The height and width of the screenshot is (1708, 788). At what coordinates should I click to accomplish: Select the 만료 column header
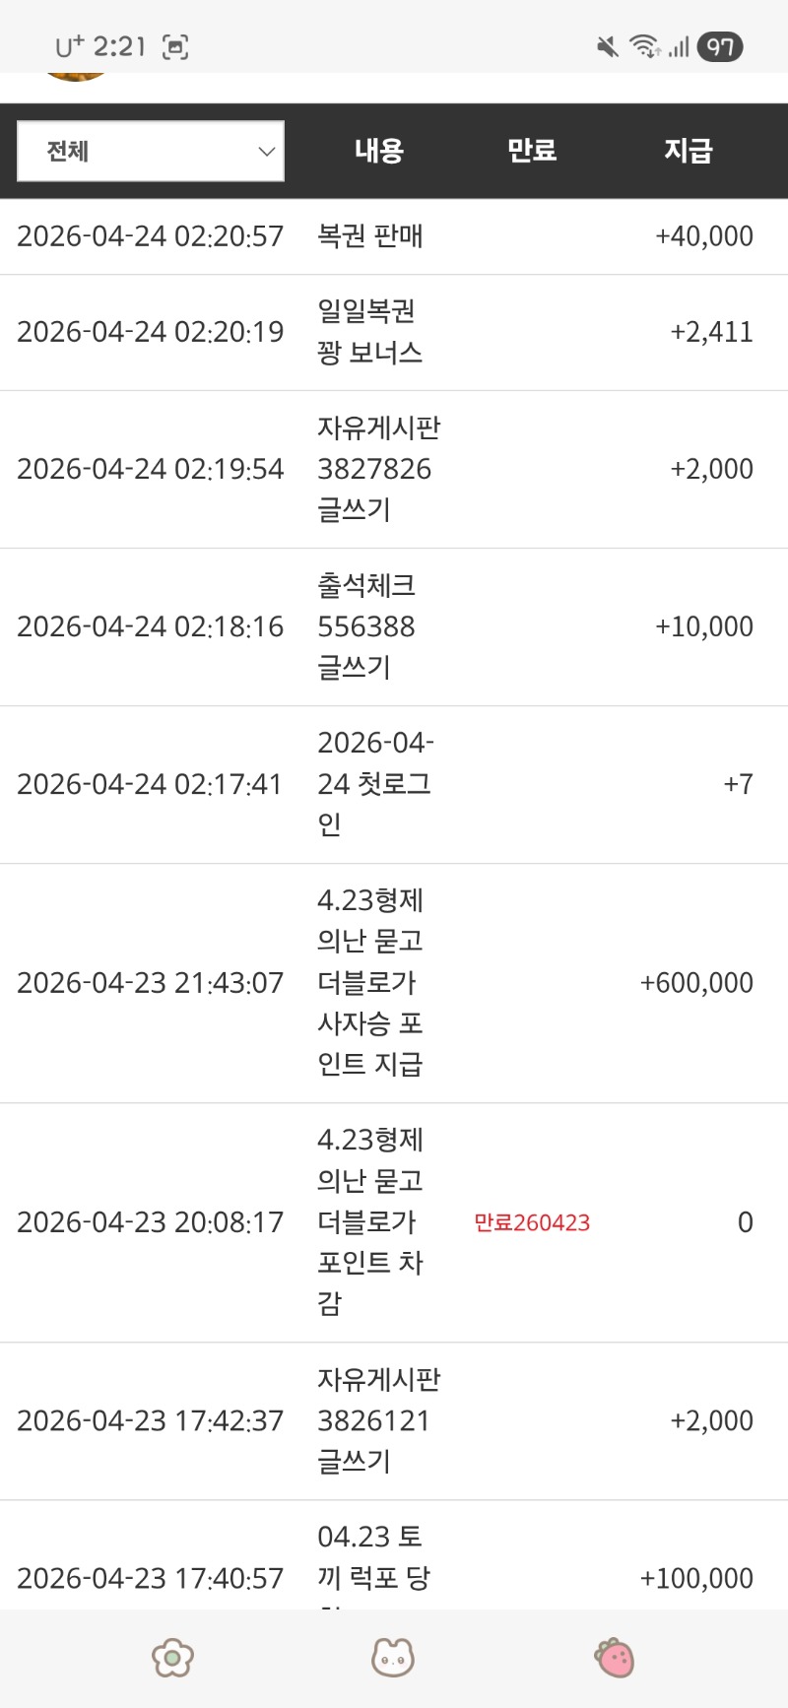[x=532, y=151]
